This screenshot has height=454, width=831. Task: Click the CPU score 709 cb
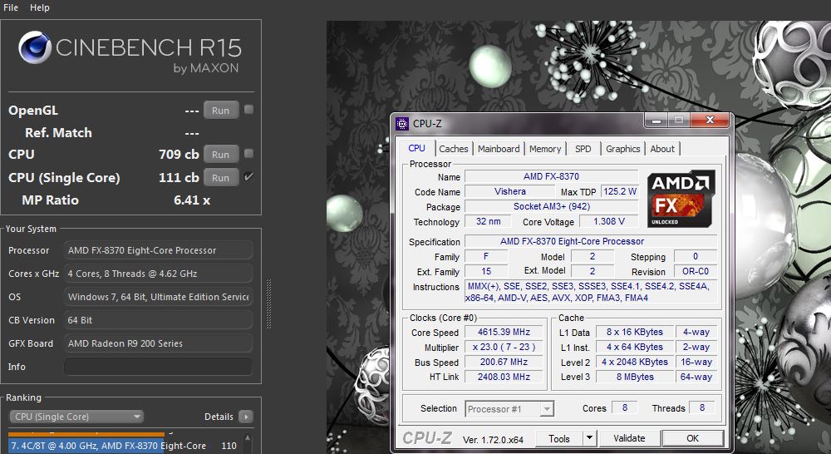(179, 155)
